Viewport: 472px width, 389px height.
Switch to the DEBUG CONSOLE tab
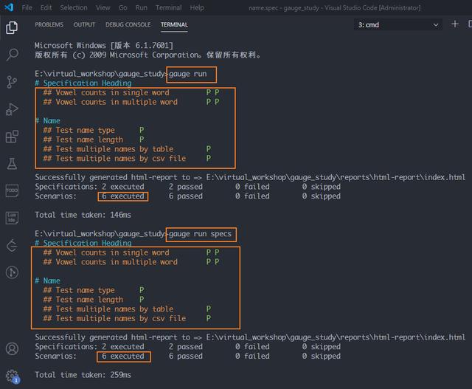point(128,24)
